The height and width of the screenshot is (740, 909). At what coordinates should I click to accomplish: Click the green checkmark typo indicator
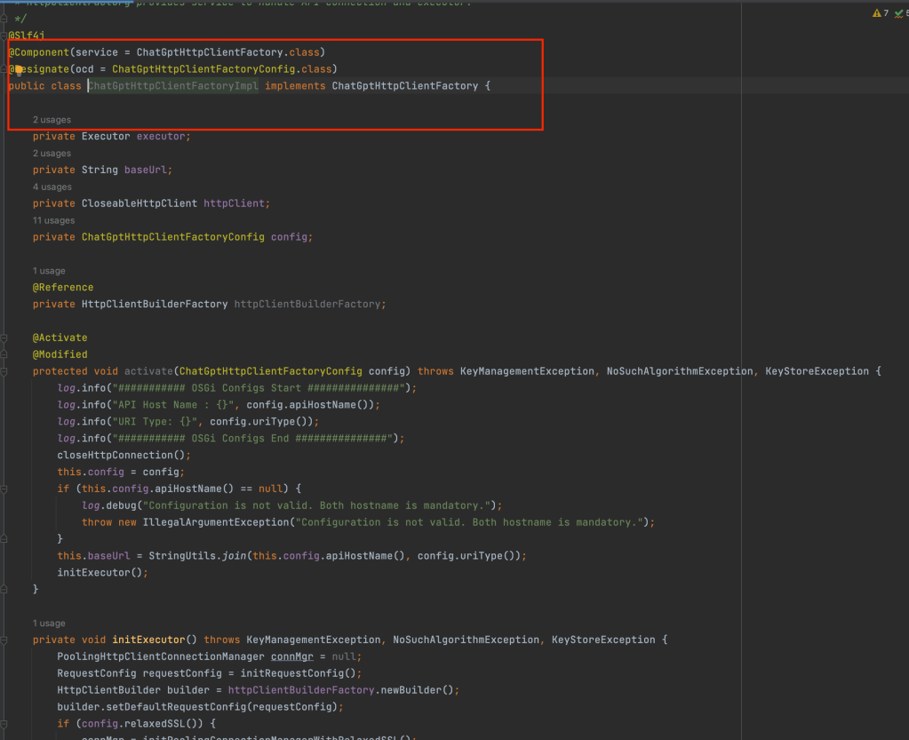898,13
